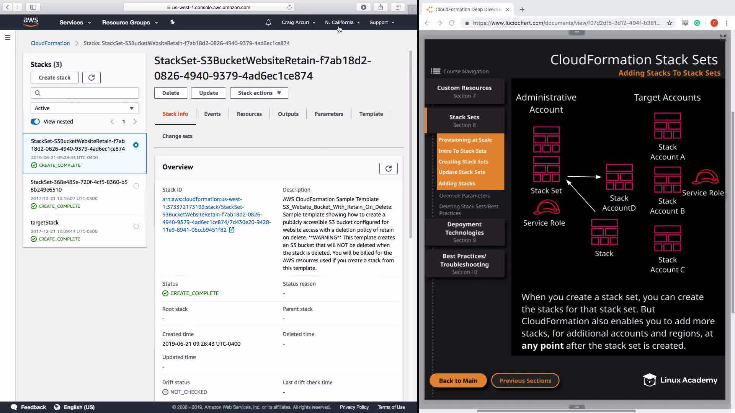Expand the Stack actions dropdown
The image size is (735, 413).
tap(259, 93)
